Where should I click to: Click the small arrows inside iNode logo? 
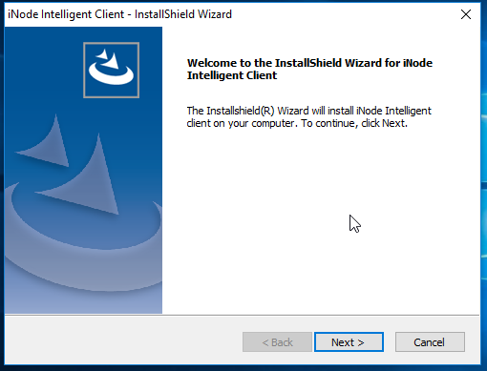pos(108,58)
